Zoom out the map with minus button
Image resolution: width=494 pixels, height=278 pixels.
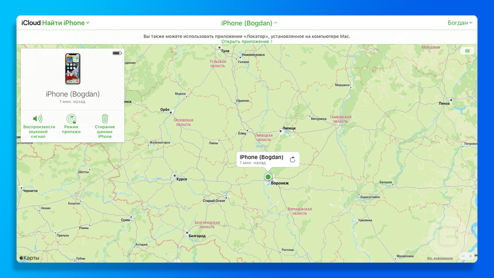click(x=463, y=256)
